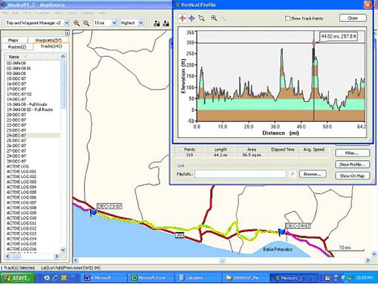Zoom out the main map toolbar
378x284 pixels.
(x=86, y=23)
